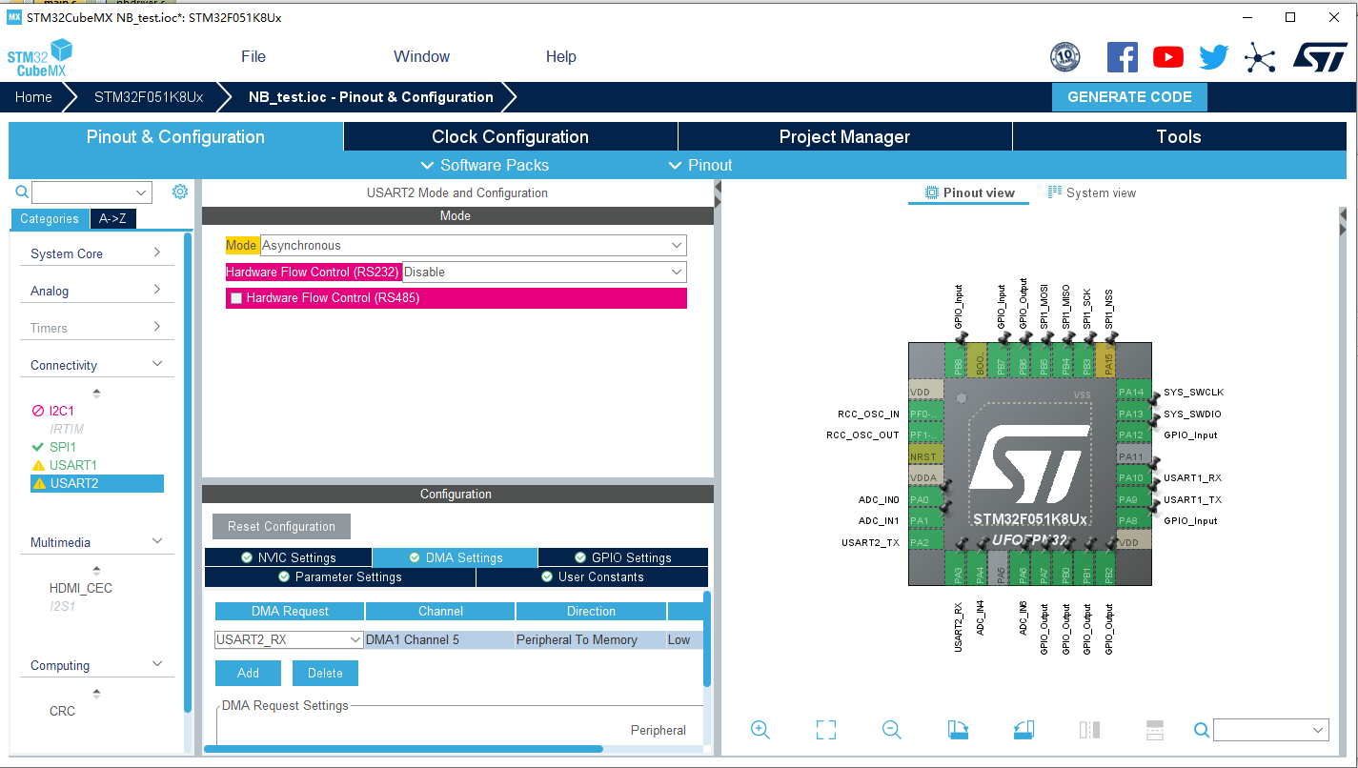Click the pin search magnifier icon
Viewport: 1358px width, 768px height.
point(1202,730)
